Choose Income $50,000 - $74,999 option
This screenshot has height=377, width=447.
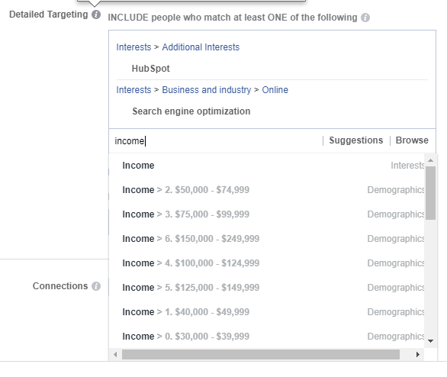pyautogui.click(x=267, y=190)
